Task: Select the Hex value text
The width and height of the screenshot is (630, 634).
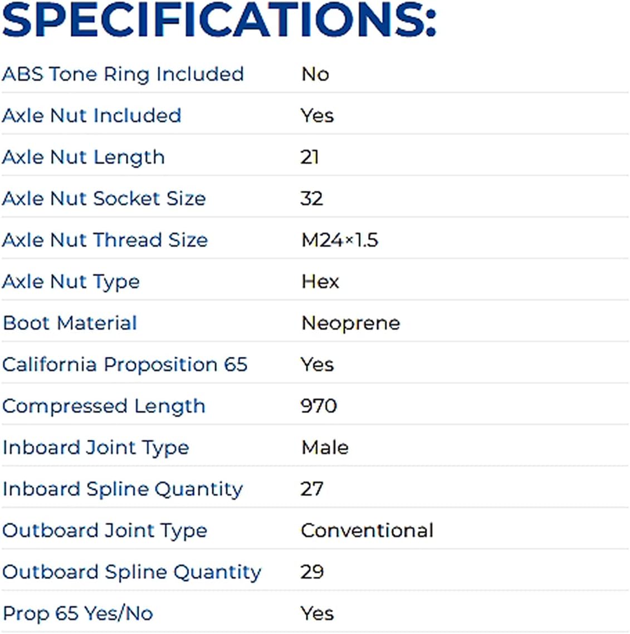Action: [x=320, y=282]
